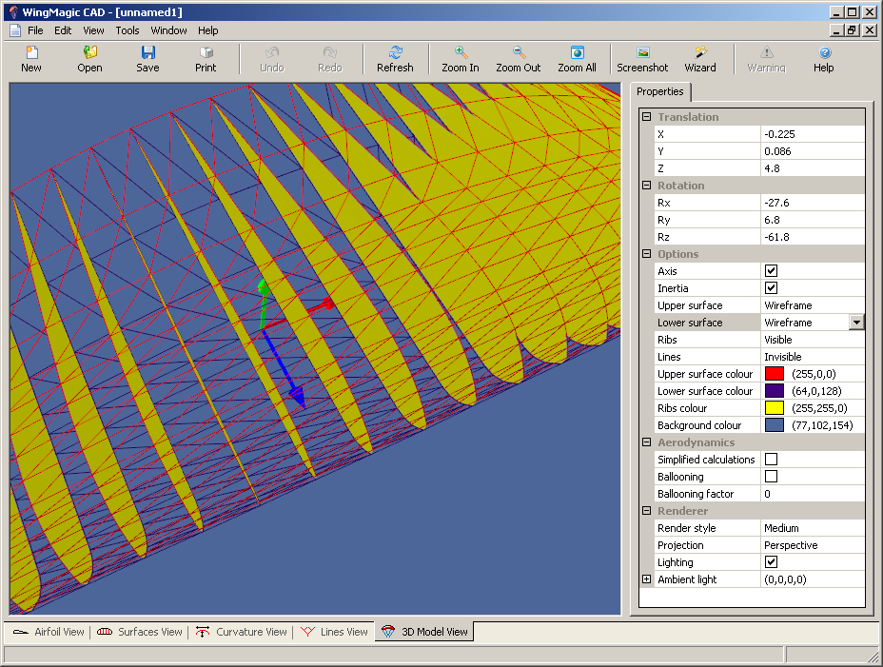Click the icon on Curvature View tab
Screen dimensions: 883x667
point(203,632)
